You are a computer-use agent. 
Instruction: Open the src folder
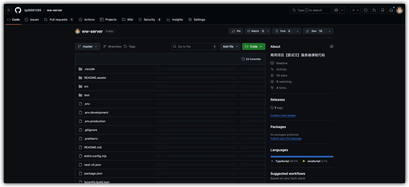pyautogui.click(x=86, y=86)
